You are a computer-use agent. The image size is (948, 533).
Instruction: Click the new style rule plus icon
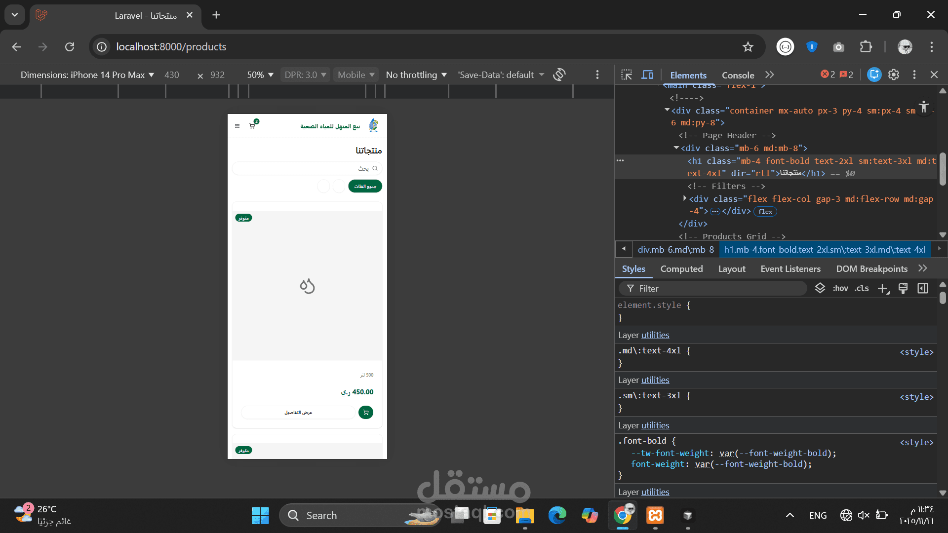pos(883,289)
